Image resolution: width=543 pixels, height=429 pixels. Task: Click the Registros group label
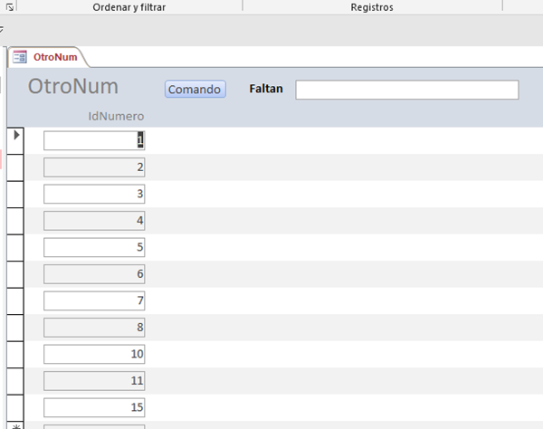[x=372, y=7]
